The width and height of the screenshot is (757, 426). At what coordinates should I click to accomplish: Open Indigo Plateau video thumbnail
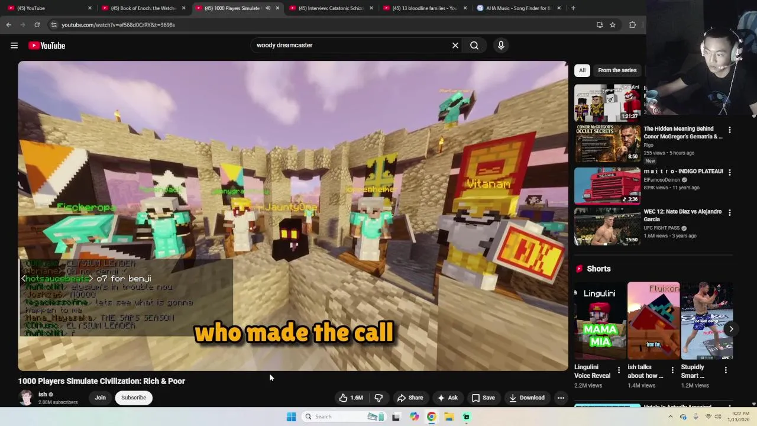607,186
